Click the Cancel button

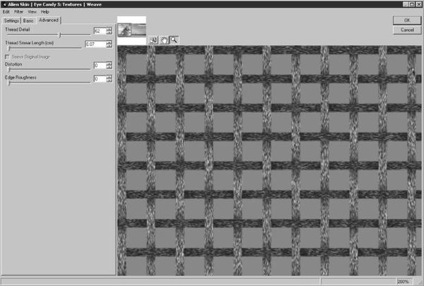(406, 30)
